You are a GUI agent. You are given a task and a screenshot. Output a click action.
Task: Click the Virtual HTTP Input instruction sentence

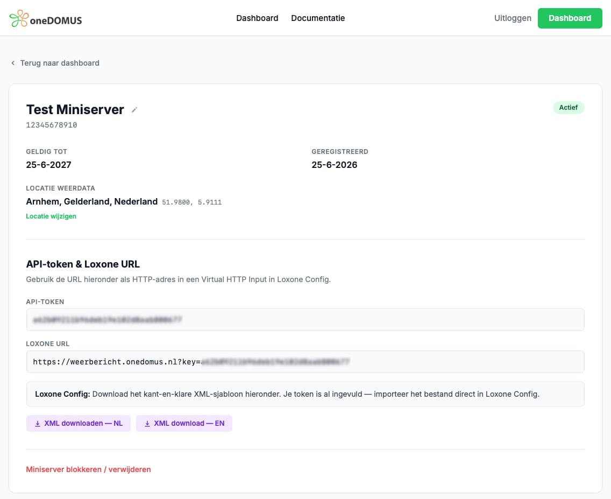(x=178, y=279)
